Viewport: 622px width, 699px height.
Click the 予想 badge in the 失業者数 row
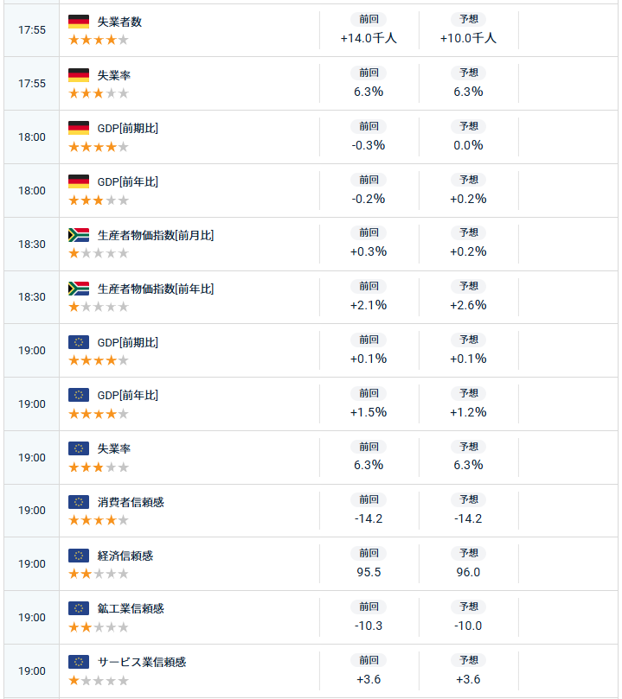tap(469, 19)
